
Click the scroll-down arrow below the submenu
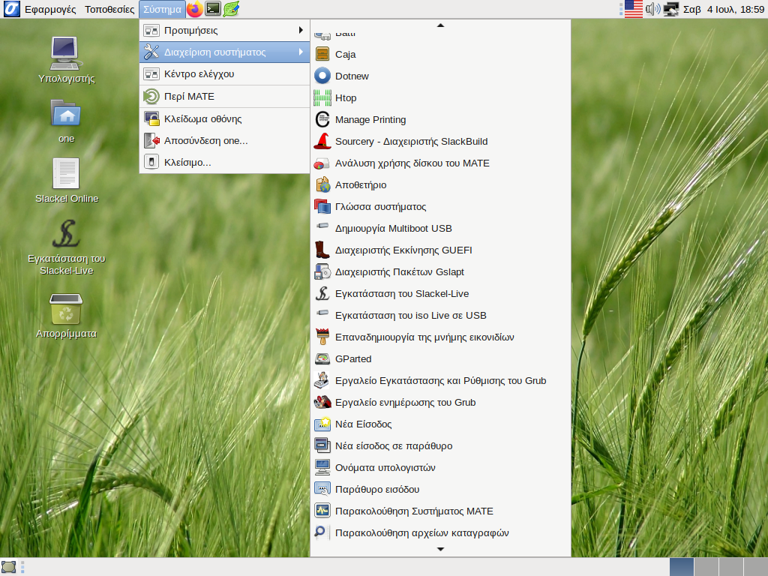pos(440,549)
